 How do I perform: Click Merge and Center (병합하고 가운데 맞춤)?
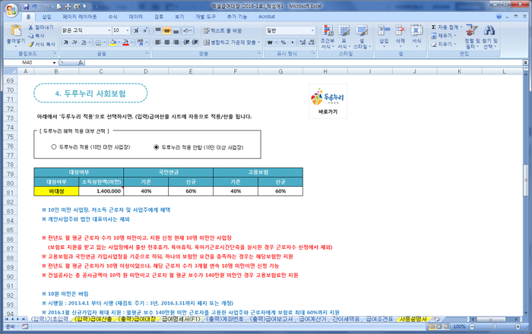click(230, 43)
